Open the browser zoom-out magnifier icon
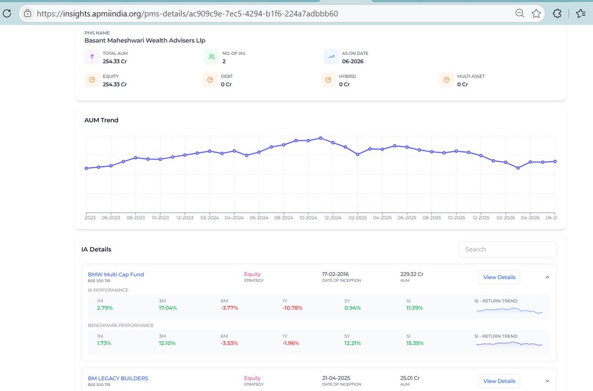The width and height of the screenshot is (593, 391). 520,14
